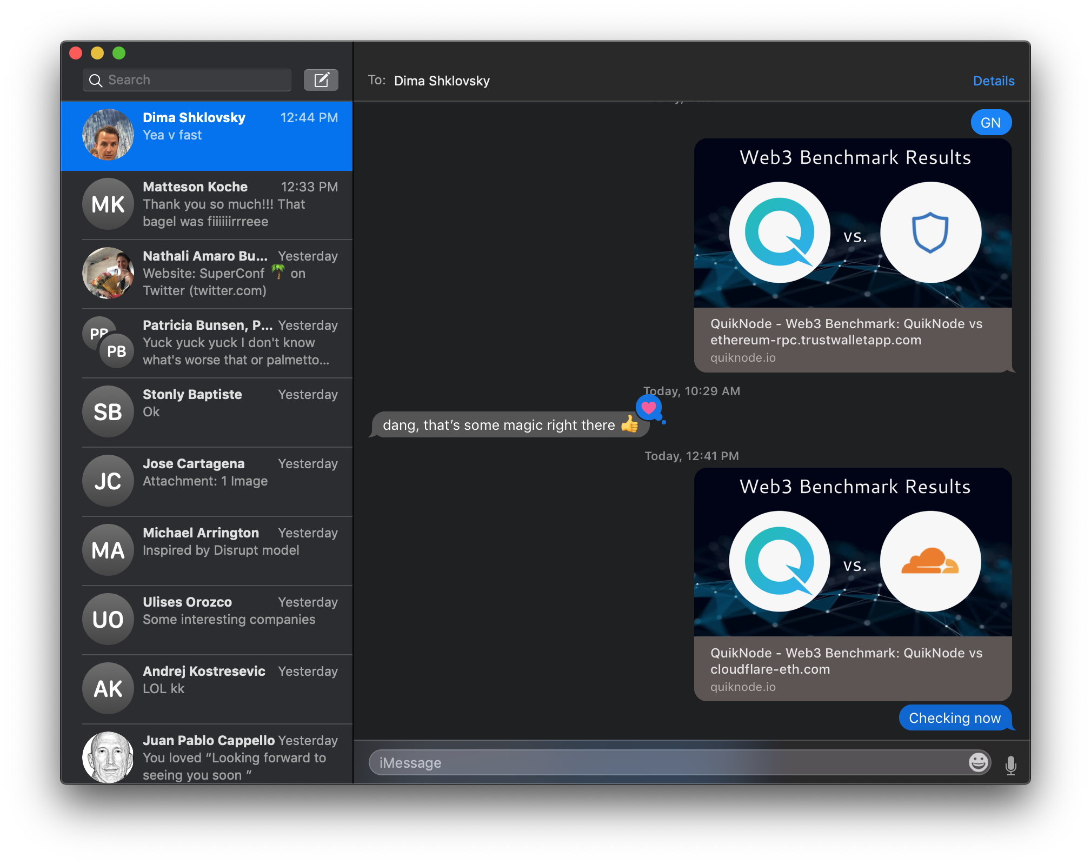Screen dimensions: 1091x864
Task: Click the recipient name Dima Shklovsky
Action: point(442,81)
